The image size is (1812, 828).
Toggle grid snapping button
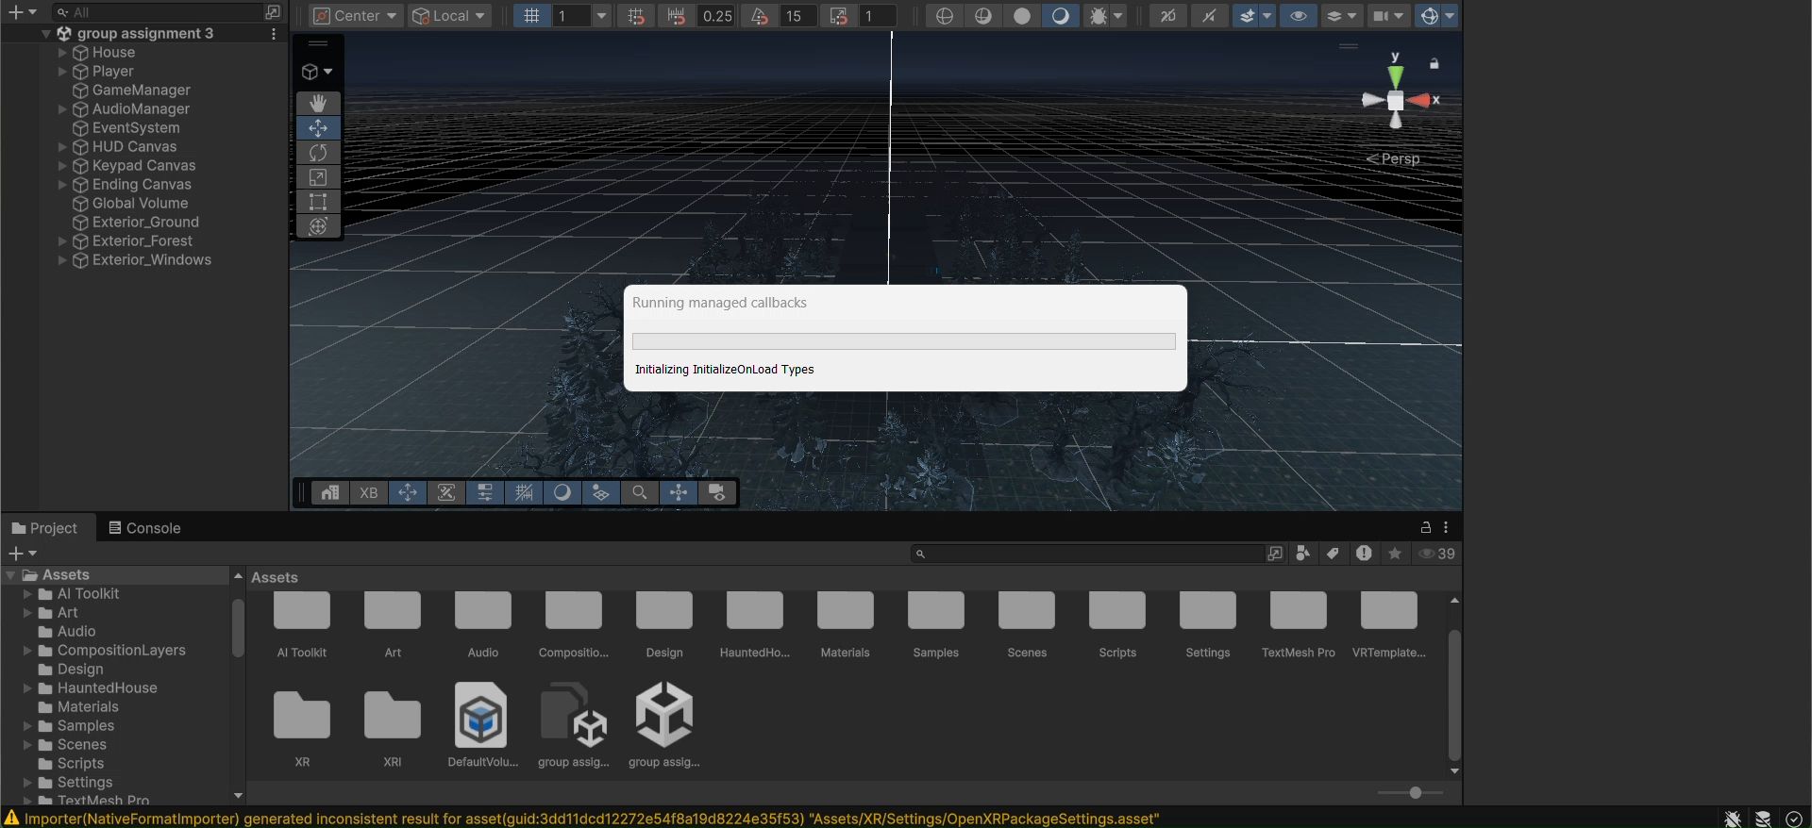(x=636, y=16)
